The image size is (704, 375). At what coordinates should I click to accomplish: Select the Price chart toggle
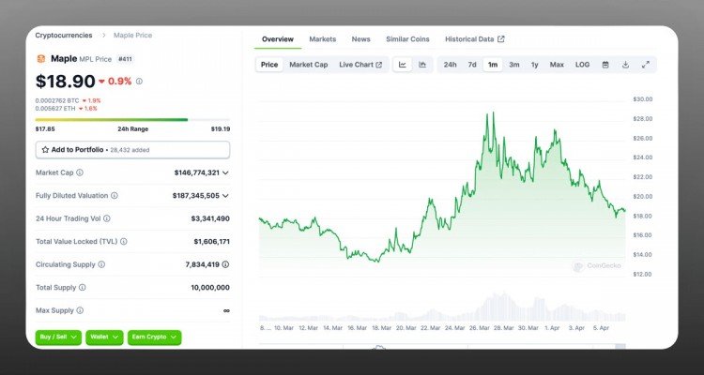(269, 65)
